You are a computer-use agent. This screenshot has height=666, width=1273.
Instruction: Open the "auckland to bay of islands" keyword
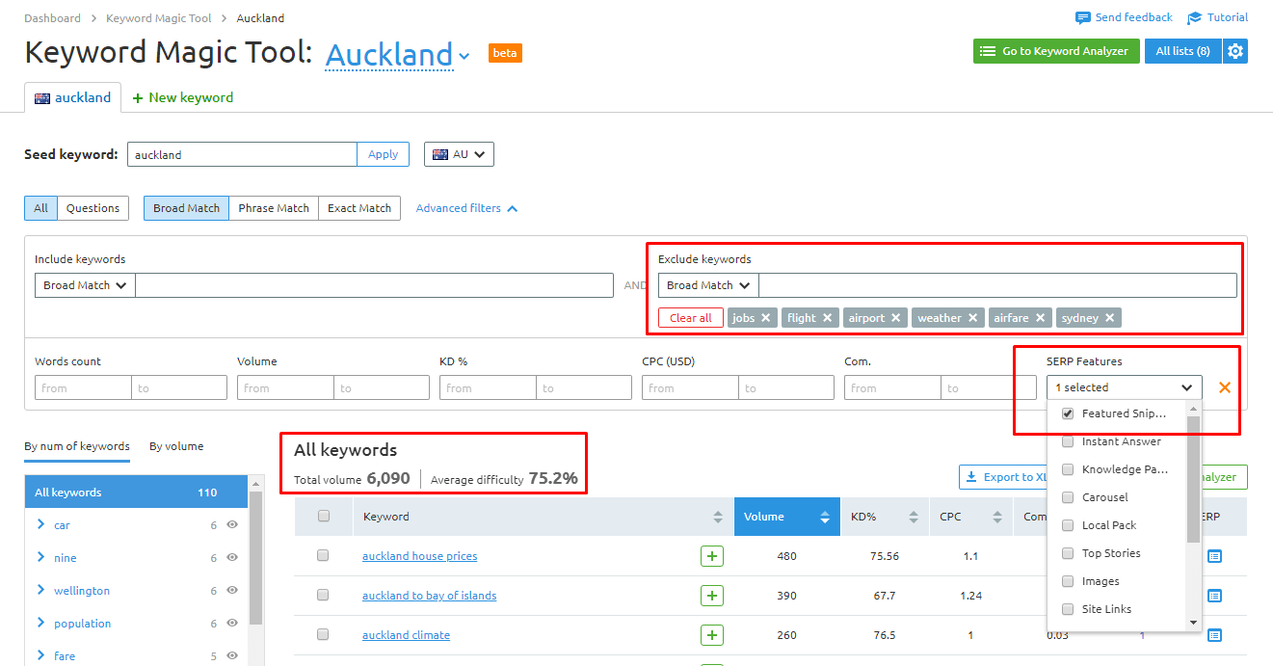(x=429, y=596)
